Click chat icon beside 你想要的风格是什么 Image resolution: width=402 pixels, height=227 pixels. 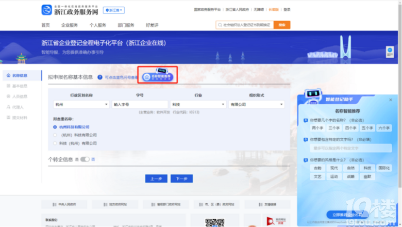pos(306,160)
